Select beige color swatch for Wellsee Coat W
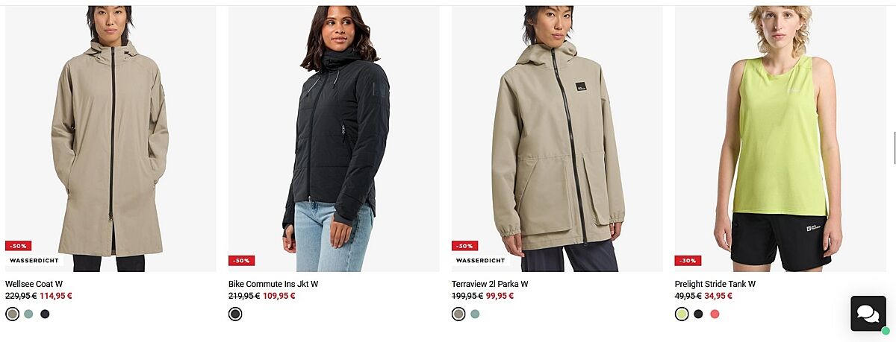896x342 pixels. (x=12, y=314)
